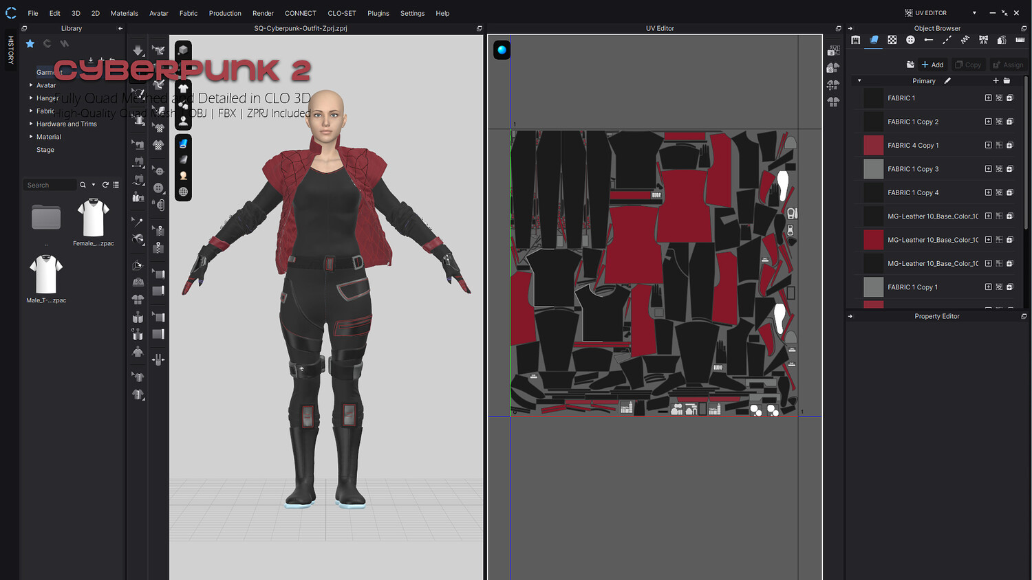Open the Topstitch dashed-line tab in Object Browser

pyautogui.click(x=947, y=40)
